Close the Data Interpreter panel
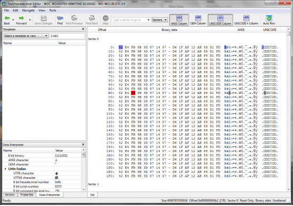 (83, 145)
